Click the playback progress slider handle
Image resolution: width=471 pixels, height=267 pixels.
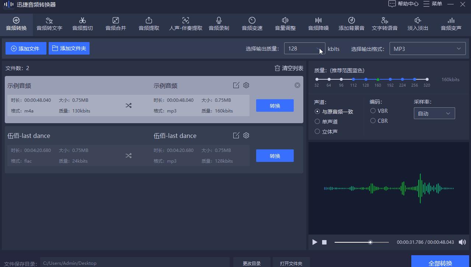[370, 242]
